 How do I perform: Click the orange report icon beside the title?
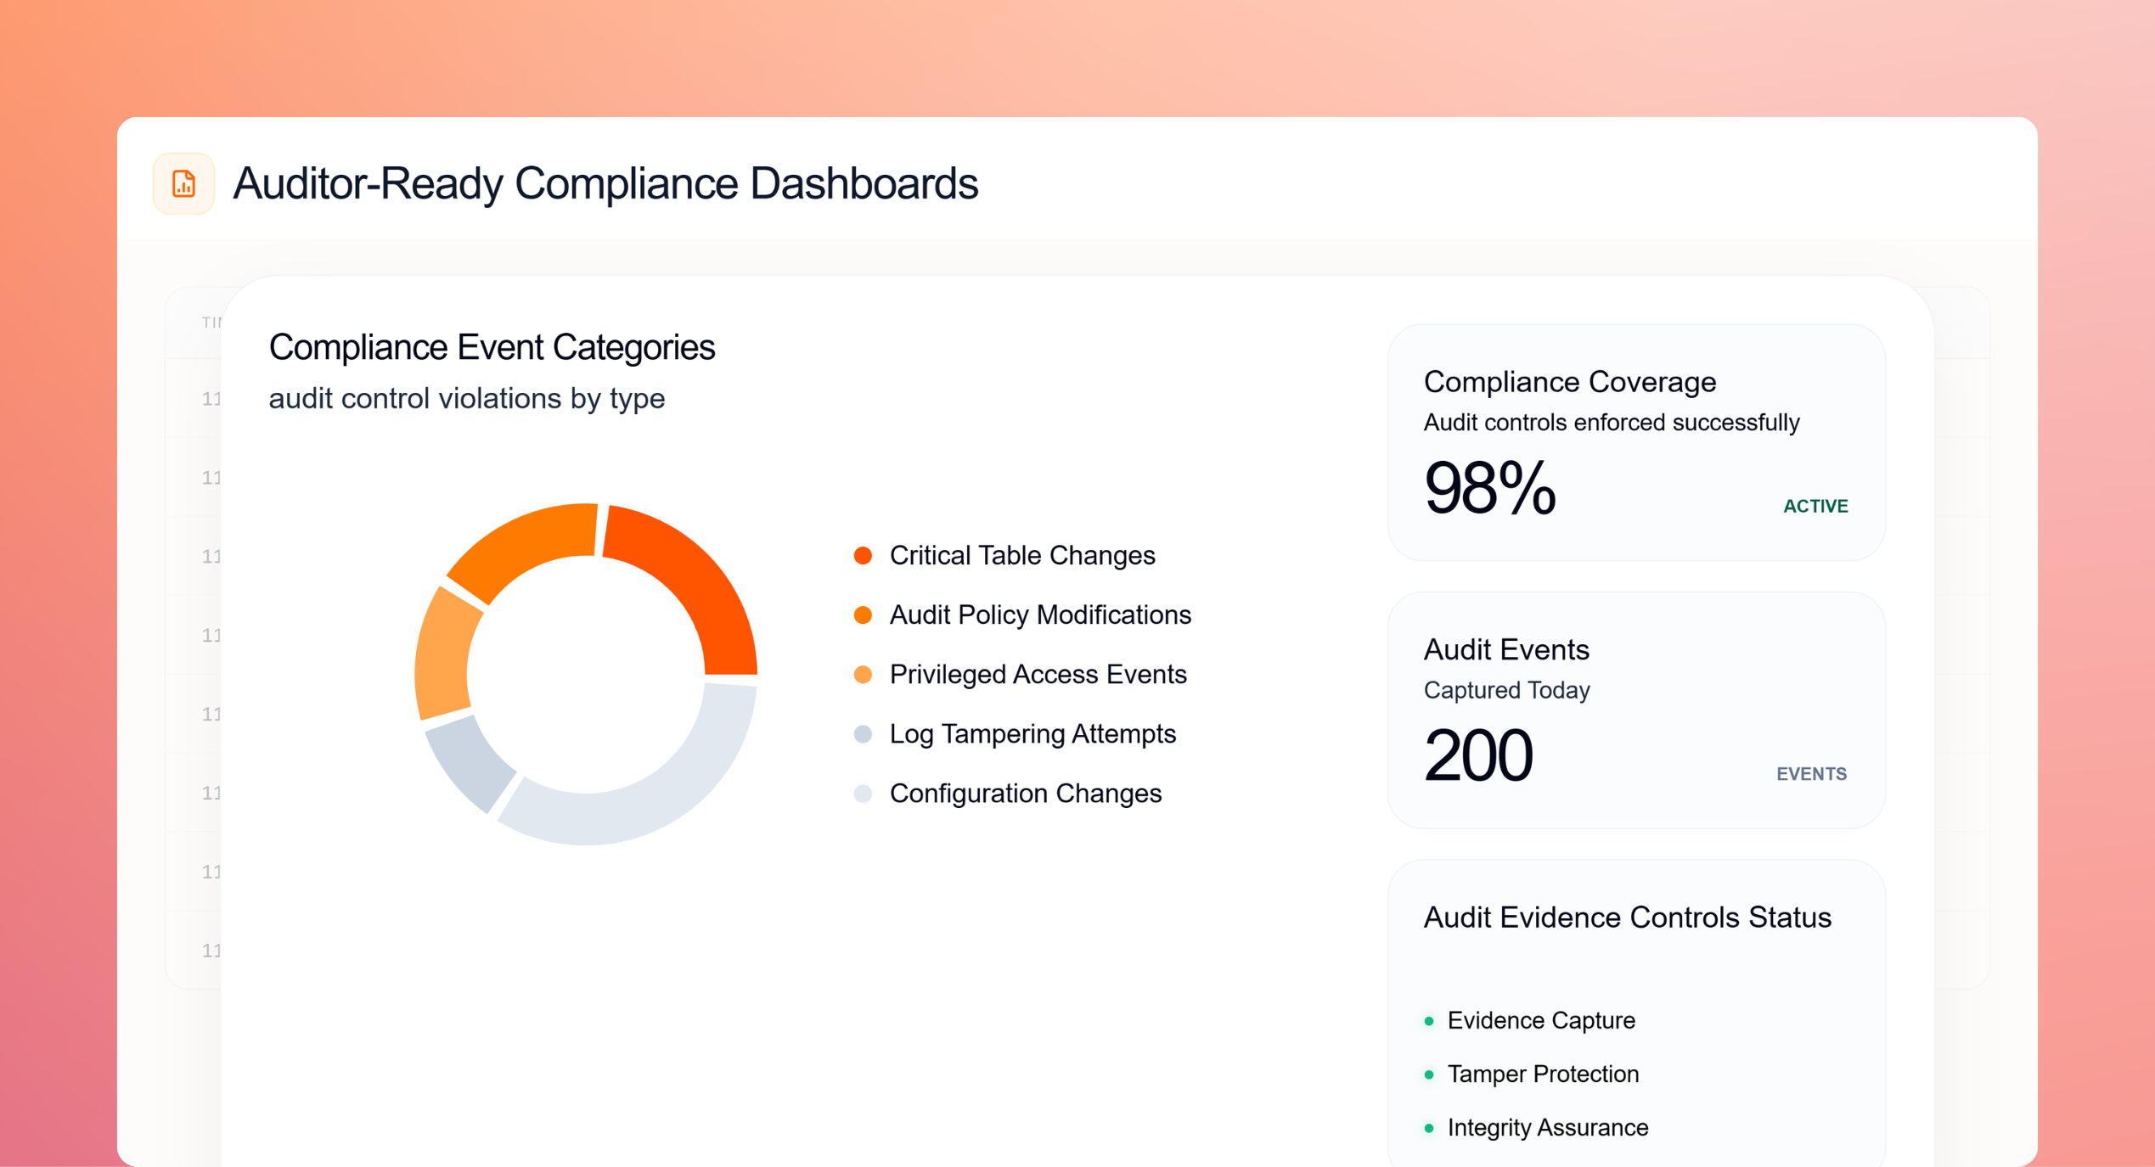[x=183, y=183]
